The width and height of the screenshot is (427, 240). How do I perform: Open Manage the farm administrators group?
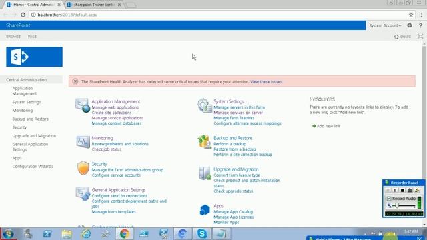click(127, 170)
